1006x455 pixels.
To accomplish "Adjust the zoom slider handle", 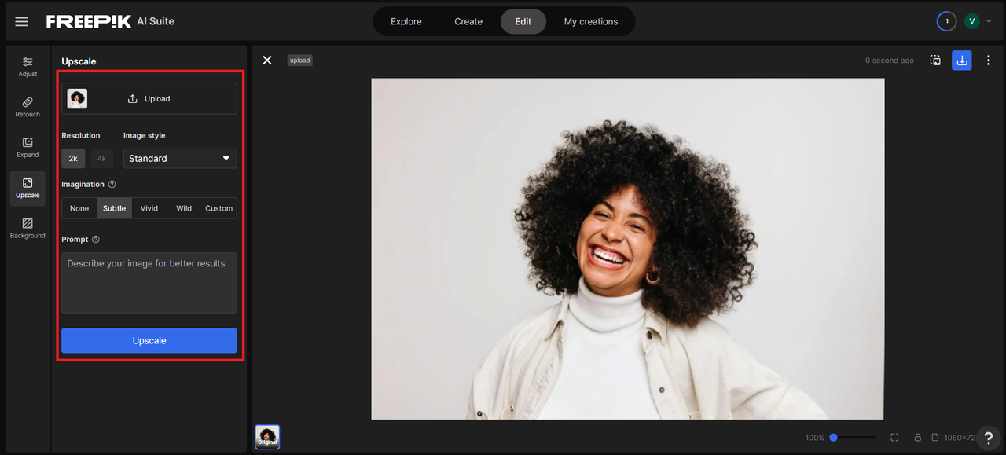I will 833,437.
